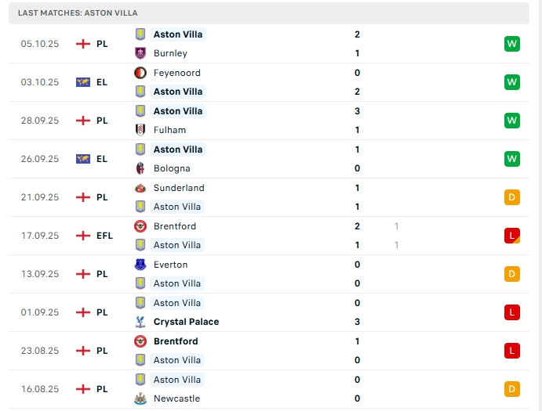Click the green W badge for Burnley match

(x=512, y=44)
